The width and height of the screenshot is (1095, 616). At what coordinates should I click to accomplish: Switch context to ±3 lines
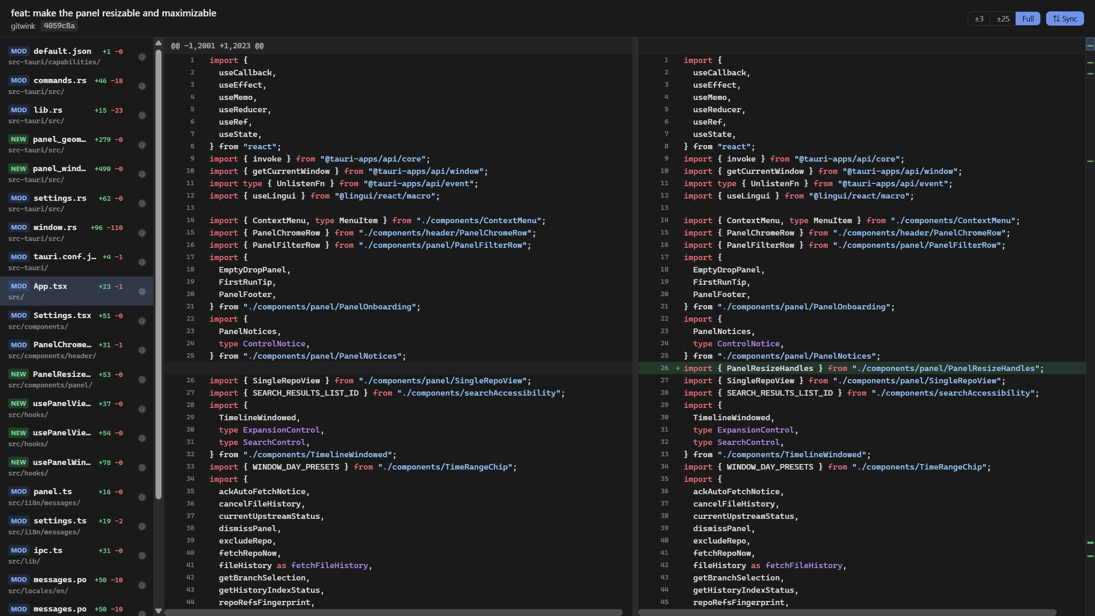(979, 19)
